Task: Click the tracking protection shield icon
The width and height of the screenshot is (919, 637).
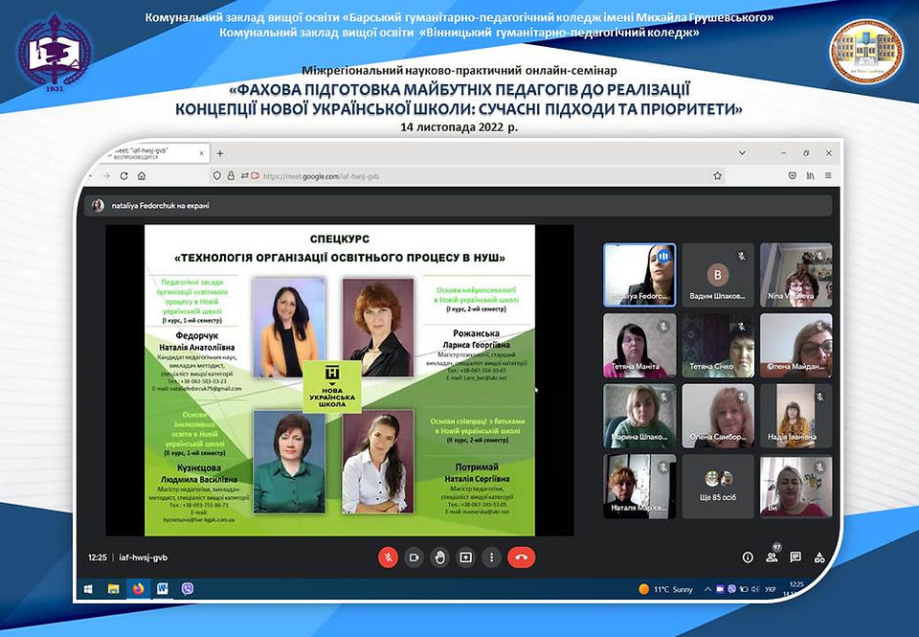Action: pyautogui.click(x=217, y=175)
